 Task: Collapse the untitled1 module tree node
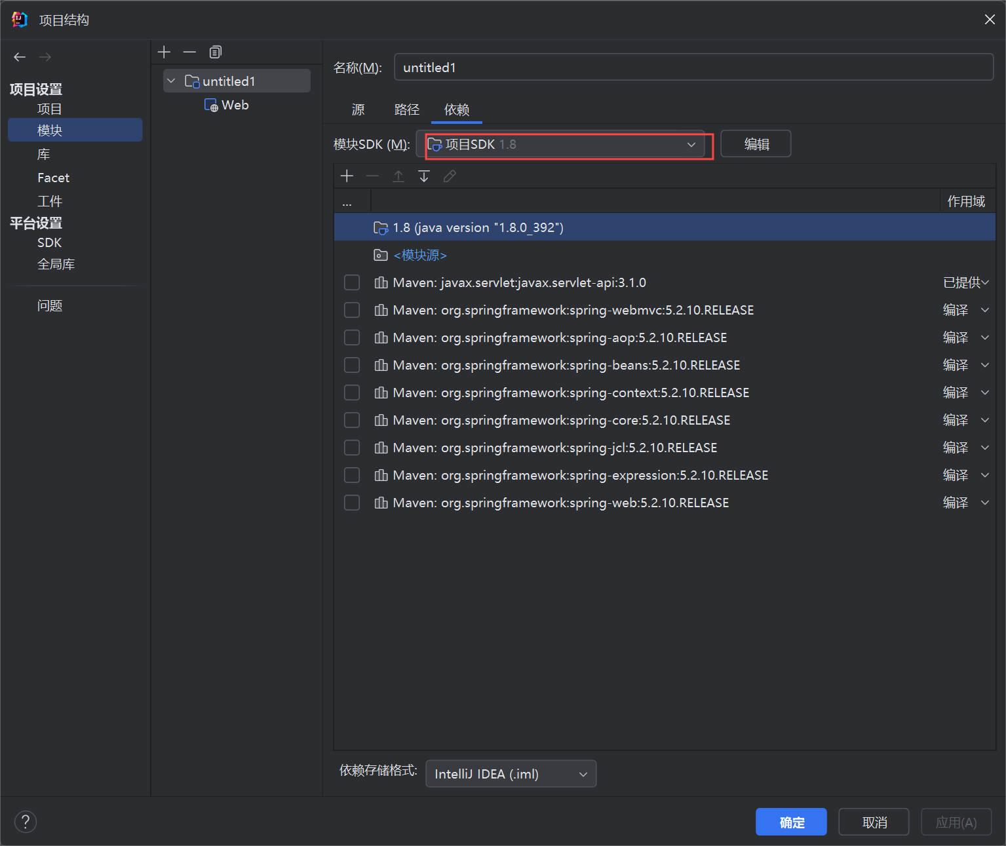click(171, 81)
